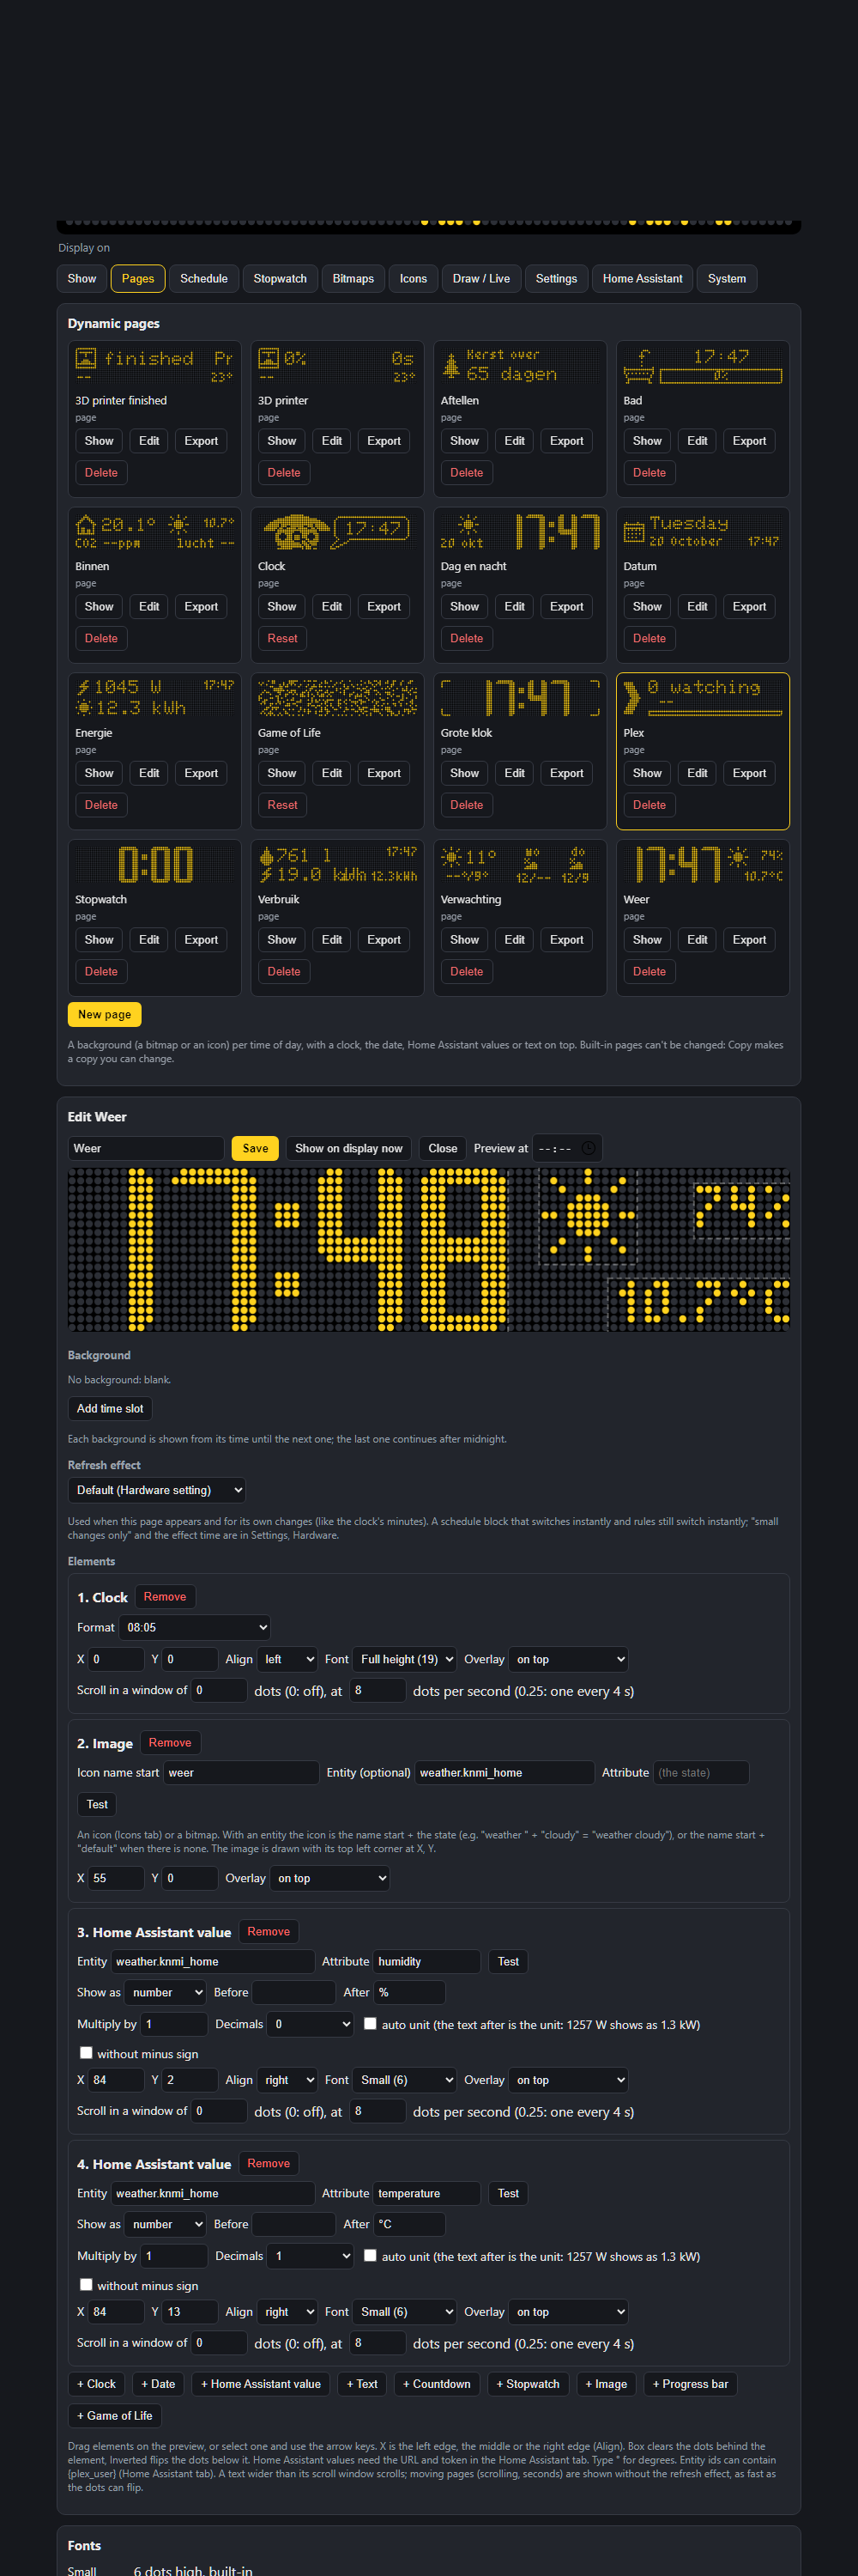Switch to the Schedule tab
Viewport: 858px width, 2576px height.
tap(203, 279)
